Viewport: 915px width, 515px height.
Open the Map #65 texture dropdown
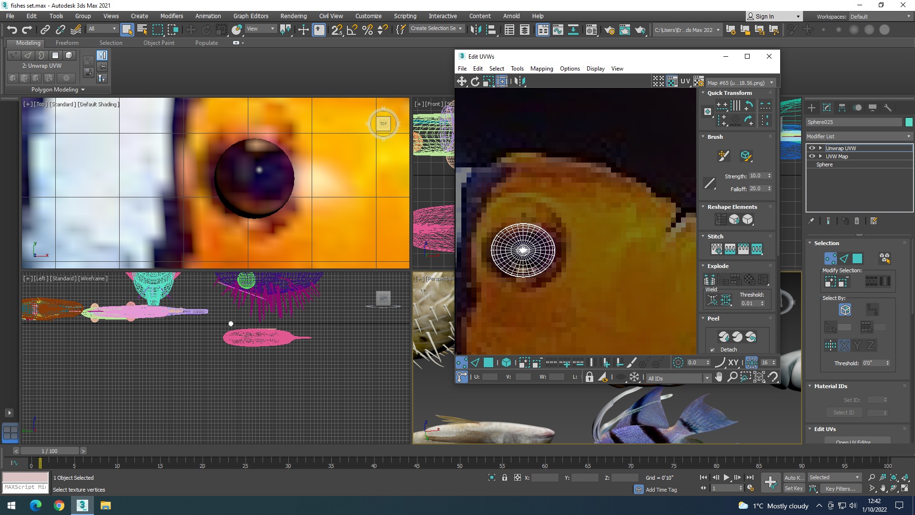(x=741, y=82)
